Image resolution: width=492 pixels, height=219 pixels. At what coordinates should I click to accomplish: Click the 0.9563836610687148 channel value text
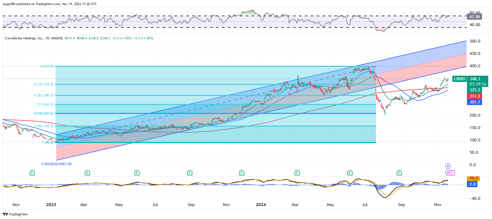click(56, 164)
